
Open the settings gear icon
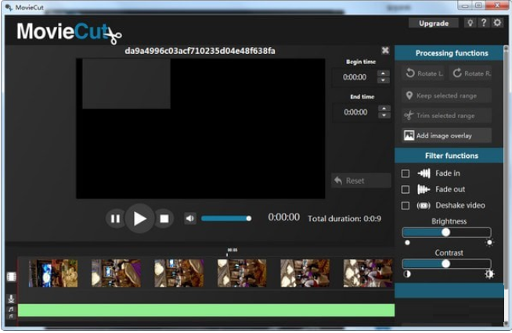coord(497,23)
